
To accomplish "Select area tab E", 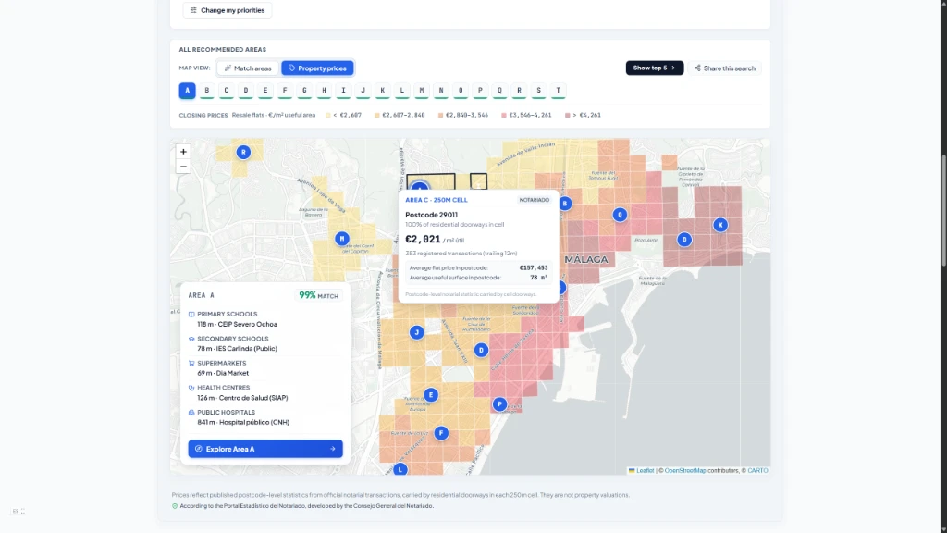I will [265, 91].
